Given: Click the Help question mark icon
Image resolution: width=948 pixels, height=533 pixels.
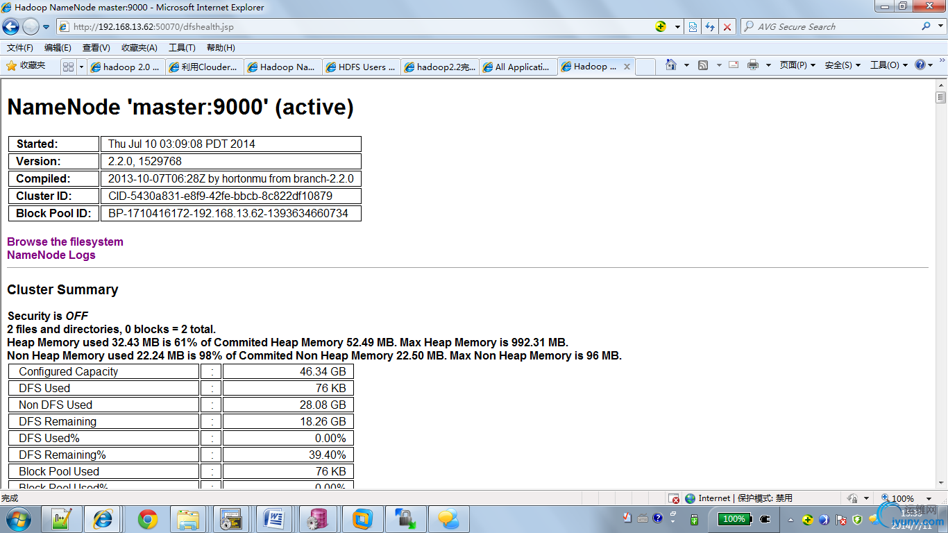Looking at the screenshot, I should (x=920, y=65).
